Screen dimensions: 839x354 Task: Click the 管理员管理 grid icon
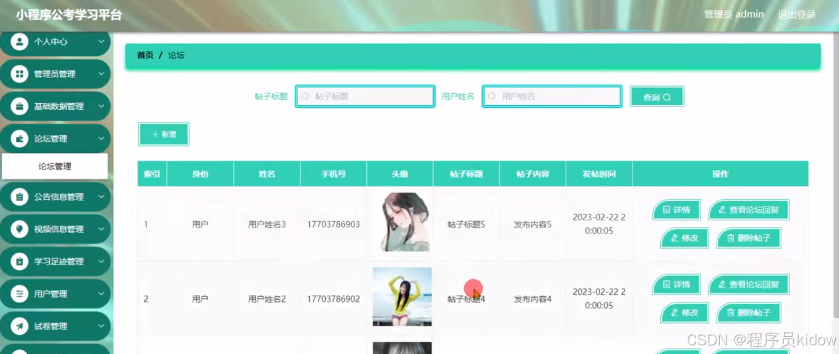(20, 73)
